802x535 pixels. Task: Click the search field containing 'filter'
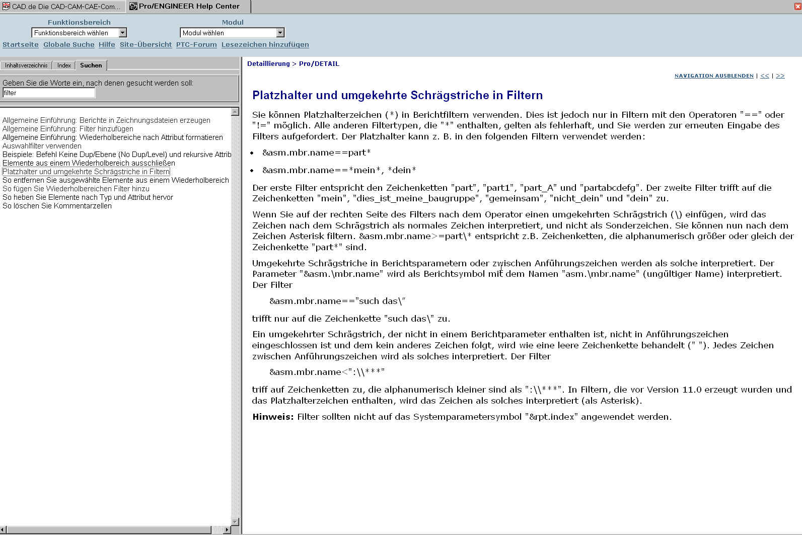tap(49, 93)
